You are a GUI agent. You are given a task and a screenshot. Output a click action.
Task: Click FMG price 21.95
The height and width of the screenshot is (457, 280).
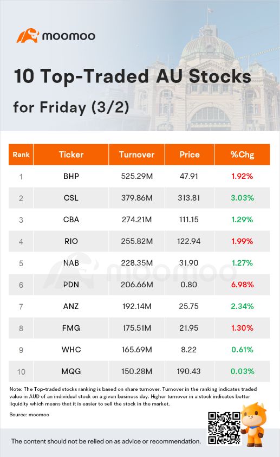point(189,328)
